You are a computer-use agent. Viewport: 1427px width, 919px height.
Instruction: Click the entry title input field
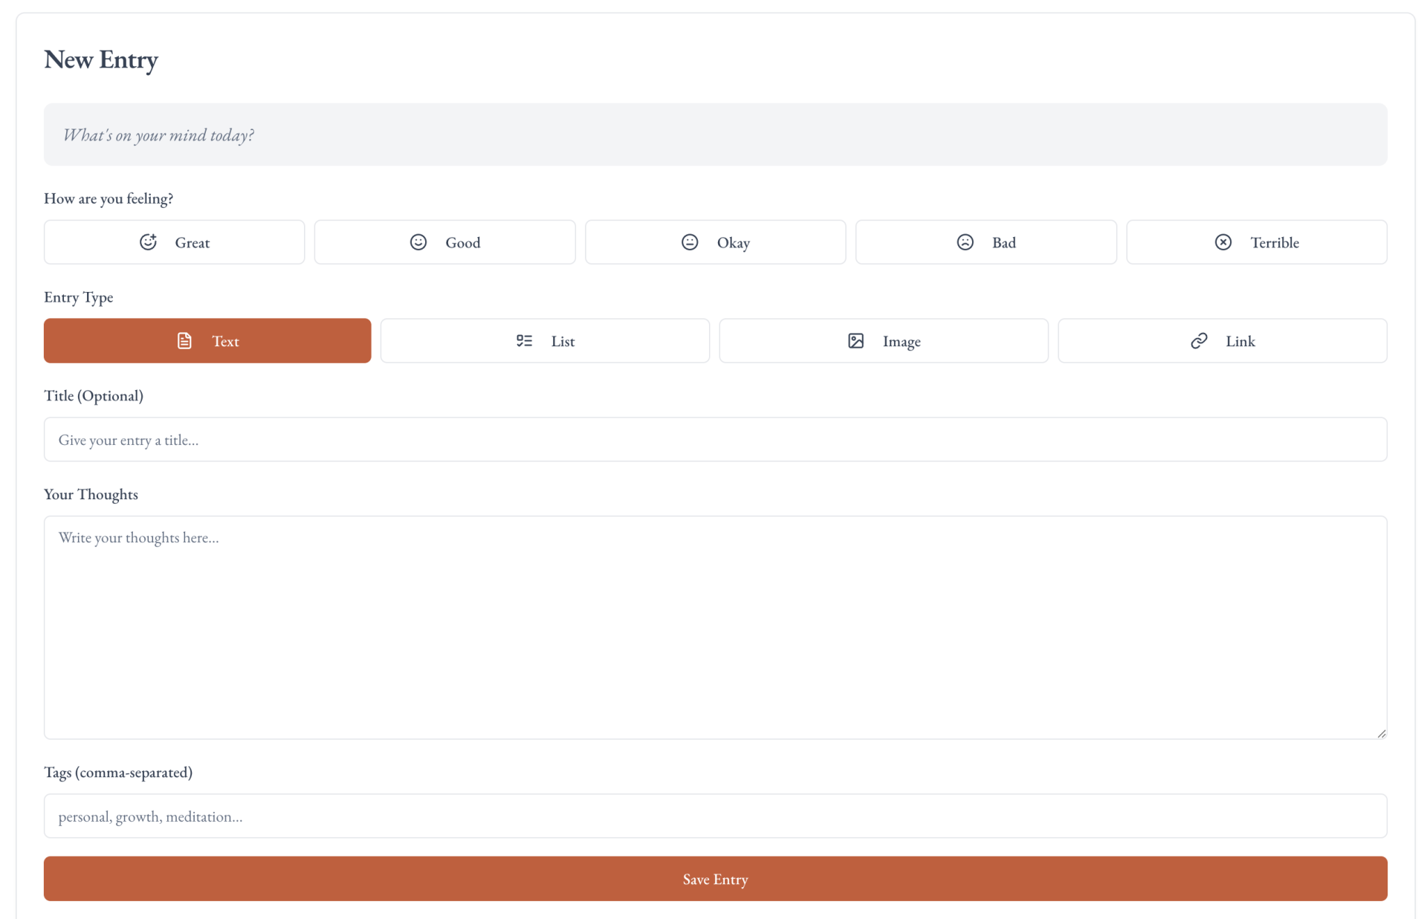(714, 439)
